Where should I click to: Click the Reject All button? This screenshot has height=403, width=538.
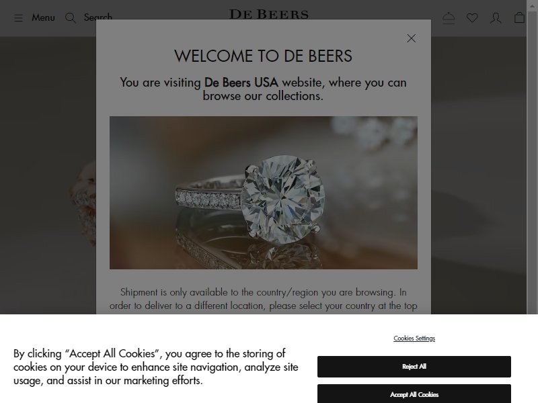point(414,367)
